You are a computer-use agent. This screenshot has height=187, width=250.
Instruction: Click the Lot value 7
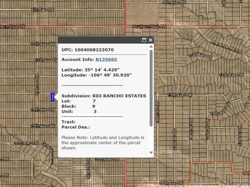tap(94, 101)
